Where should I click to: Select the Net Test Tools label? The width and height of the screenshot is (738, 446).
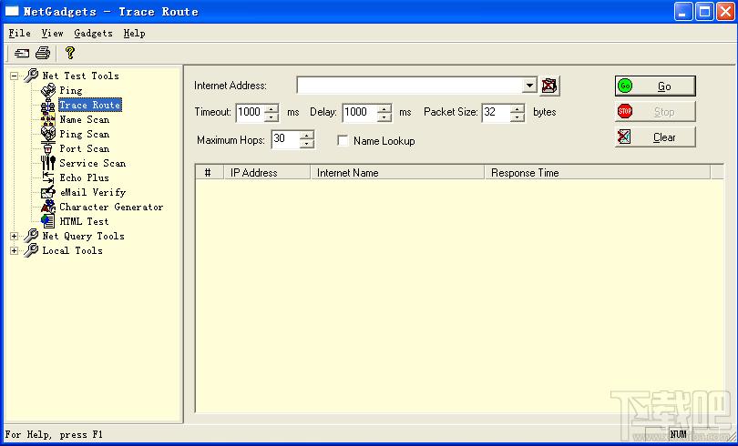click(80, 76)
